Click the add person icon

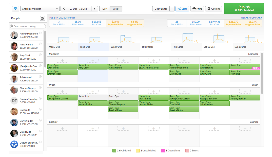pyautogui.click(x=42, y=18)
